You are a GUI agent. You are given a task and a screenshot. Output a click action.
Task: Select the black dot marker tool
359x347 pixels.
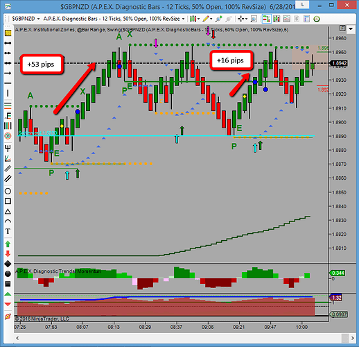pyautogui.click(x=8, y=273)
